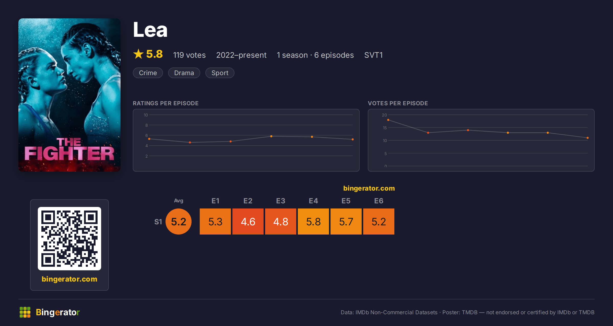Click the Bingerator brand name in footer
This screenshot has width=613, height=326.
pos(58,312)
